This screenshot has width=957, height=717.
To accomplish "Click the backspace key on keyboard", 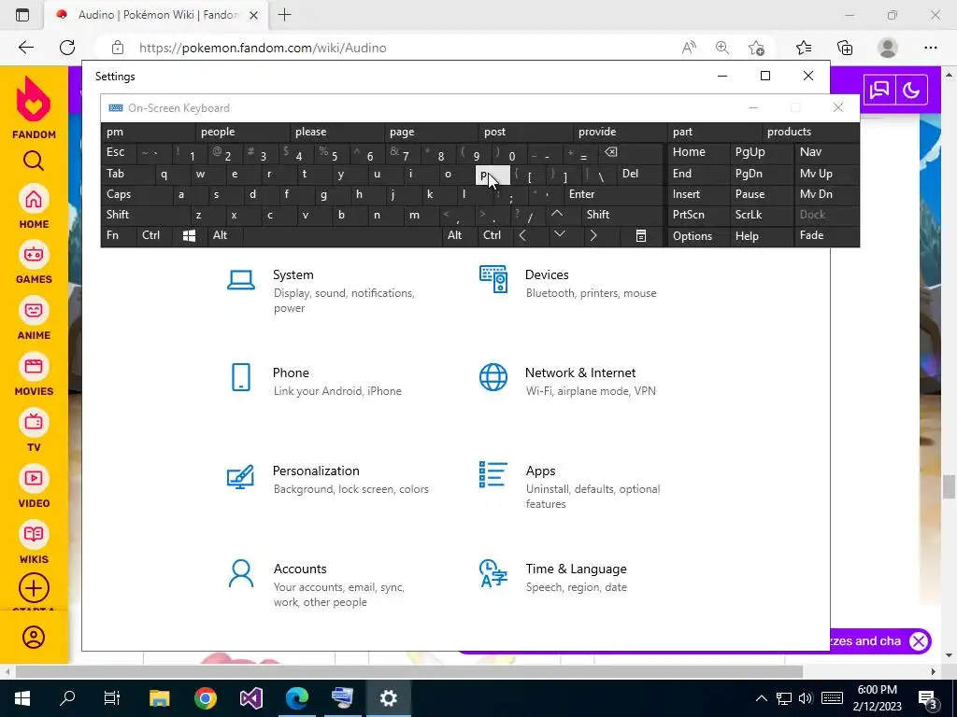I will tap(631, 152).
